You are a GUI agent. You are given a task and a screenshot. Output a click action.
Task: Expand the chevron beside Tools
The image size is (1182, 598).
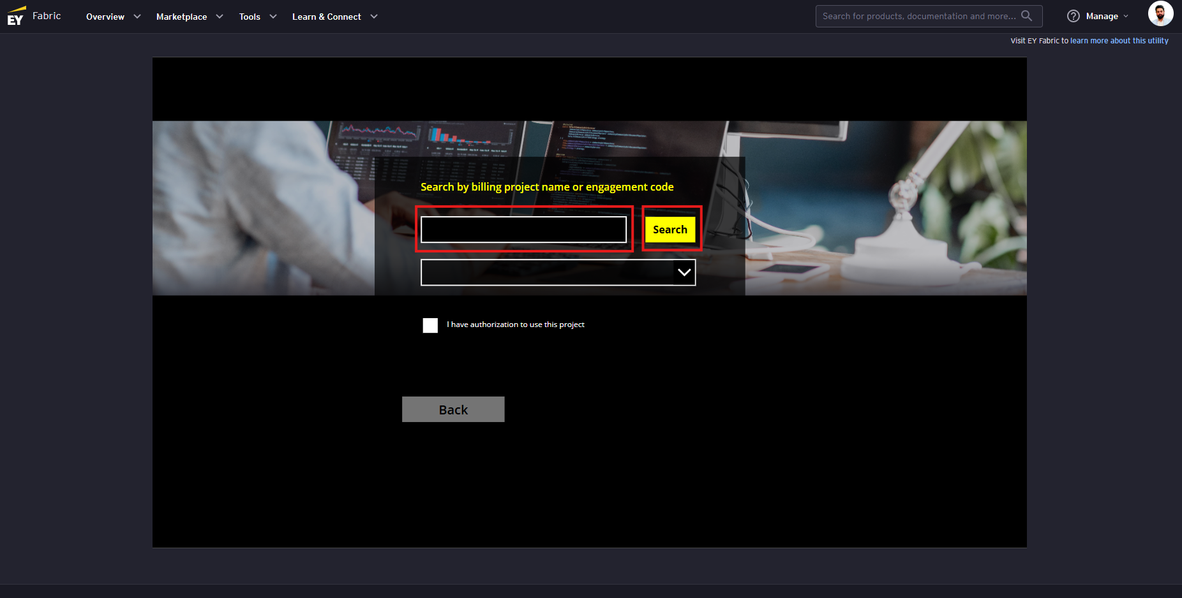pyautogui.click(x=273, y=17)
